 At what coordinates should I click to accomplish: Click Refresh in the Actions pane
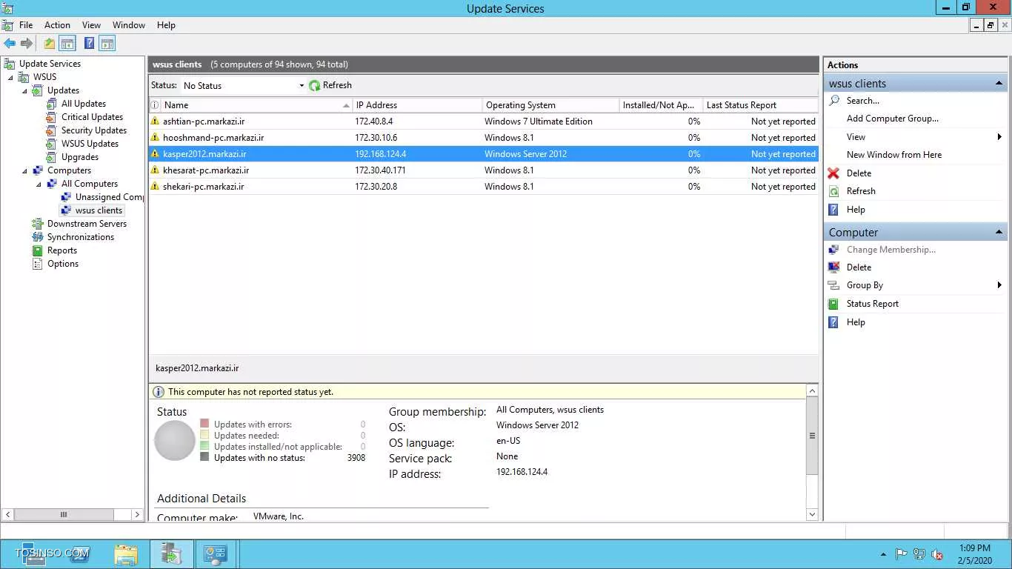coord(861,191)
